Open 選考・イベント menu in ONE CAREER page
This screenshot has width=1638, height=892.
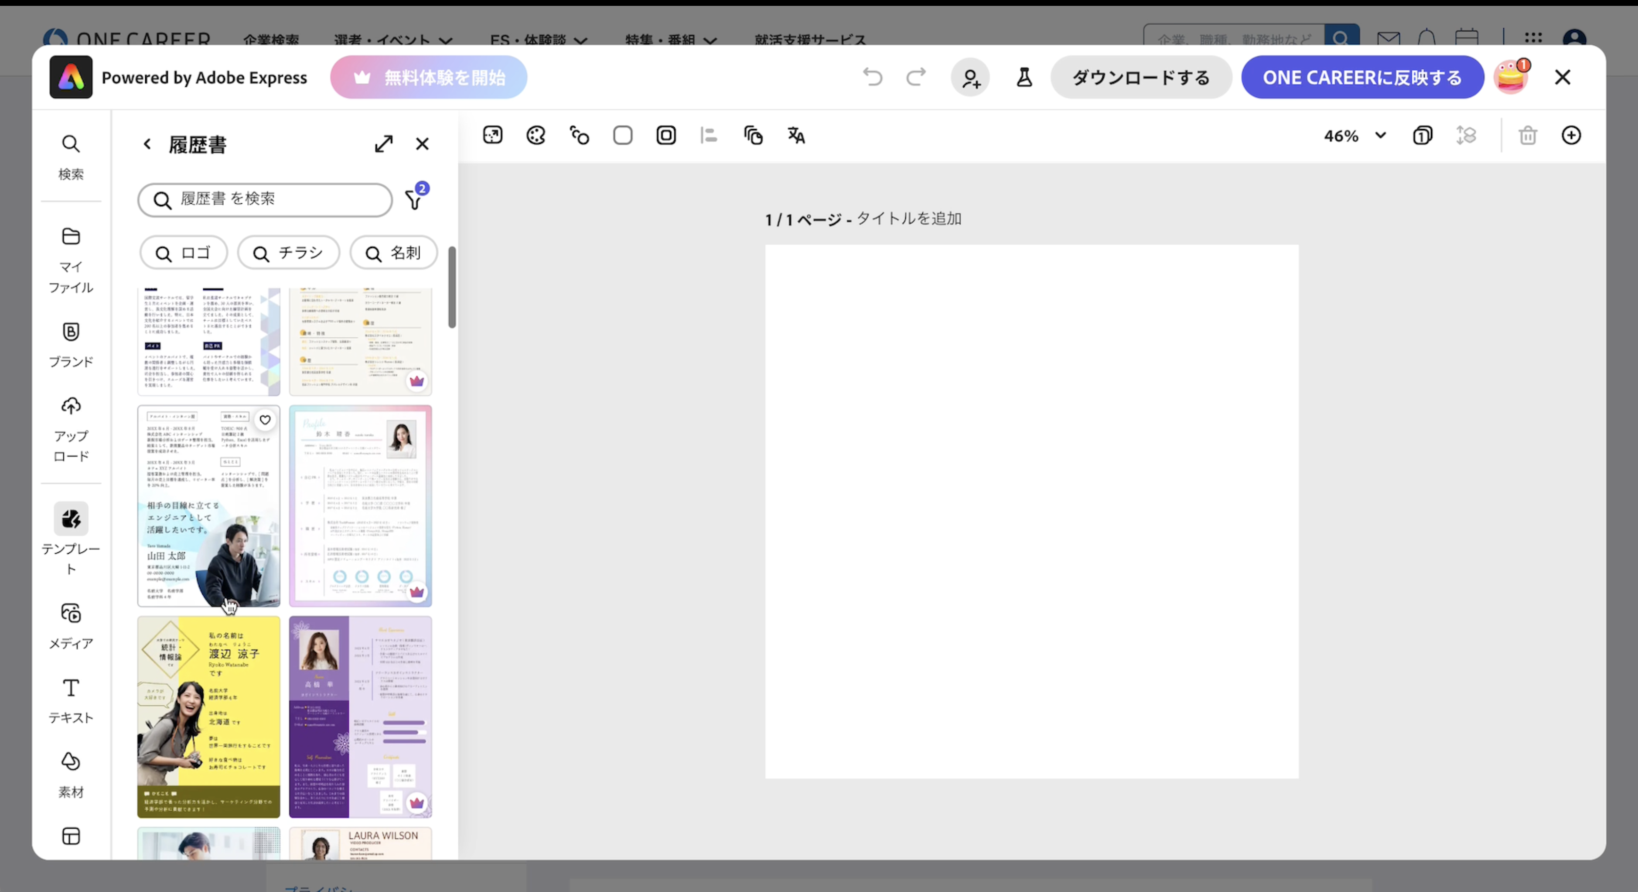click(392, 39)
